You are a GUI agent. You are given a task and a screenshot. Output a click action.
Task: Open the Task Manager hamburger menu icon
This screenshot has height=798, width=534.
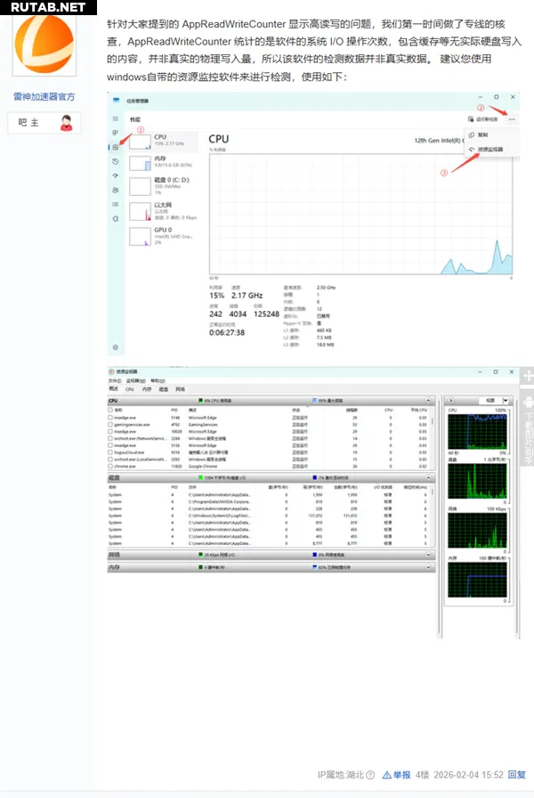click(115, 118)
